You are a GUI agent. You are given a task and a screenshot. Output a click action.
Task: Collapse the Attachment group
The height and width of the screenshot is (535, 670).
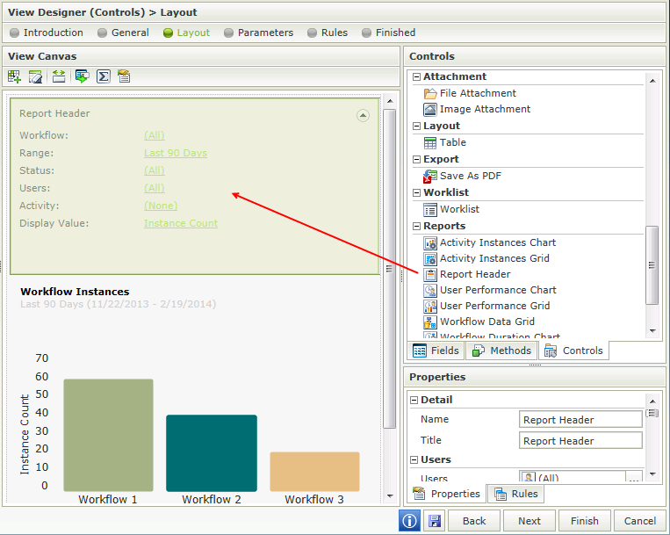[x=416, y=77]
